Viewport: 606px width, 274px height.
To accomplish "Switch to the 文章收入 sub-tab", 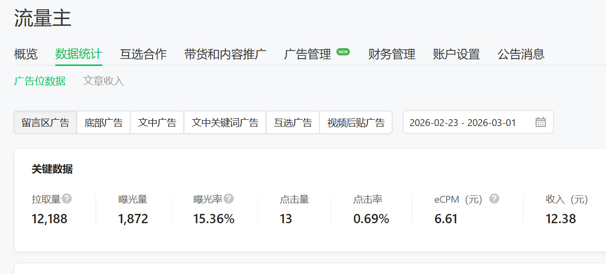I will coord(104,81).
